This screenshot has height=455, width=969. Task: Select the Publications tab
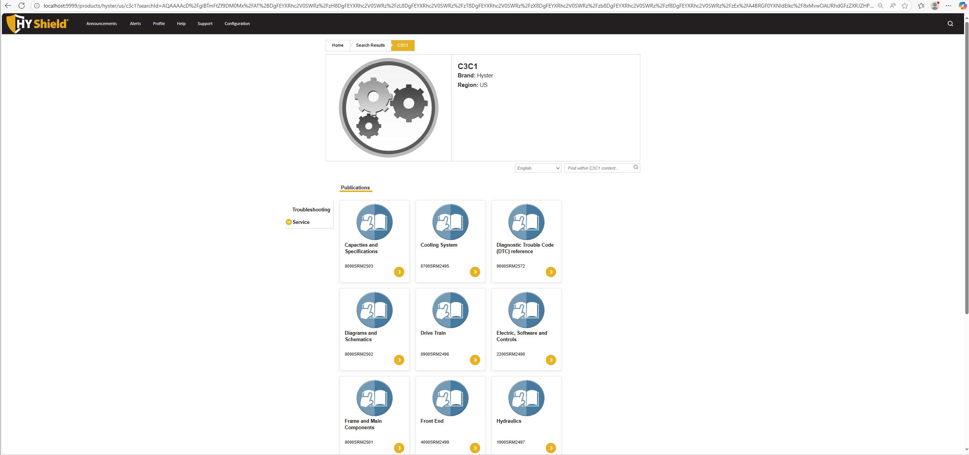point(355,187)
